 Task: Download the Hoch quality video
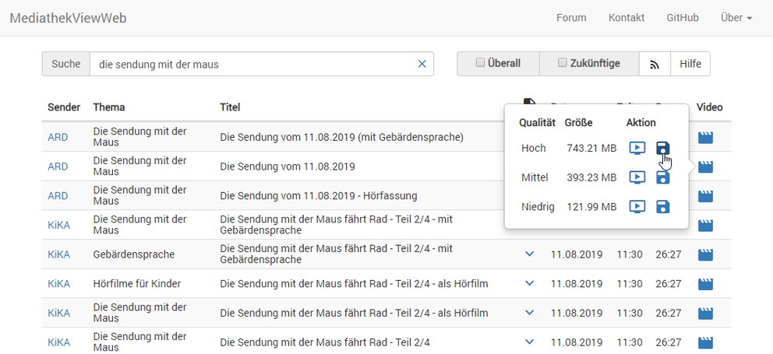(662, 148)
